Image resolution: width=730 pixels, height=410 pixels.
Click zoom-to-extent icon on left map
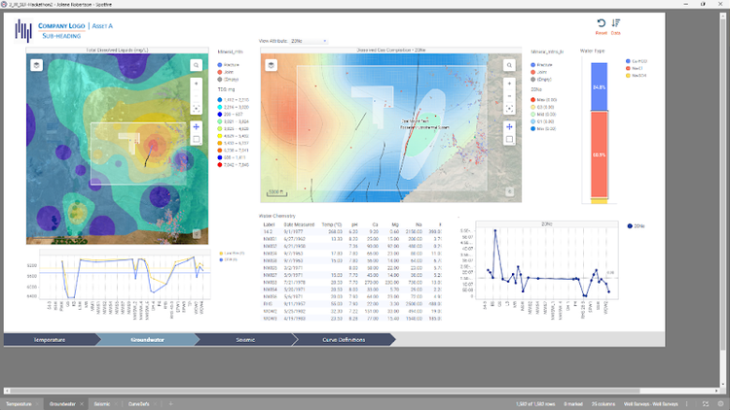(x=196, y=108)
